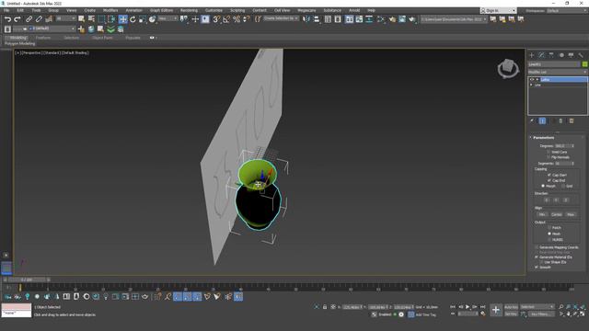Click the Render Production teapot icon

pos(412,19)
